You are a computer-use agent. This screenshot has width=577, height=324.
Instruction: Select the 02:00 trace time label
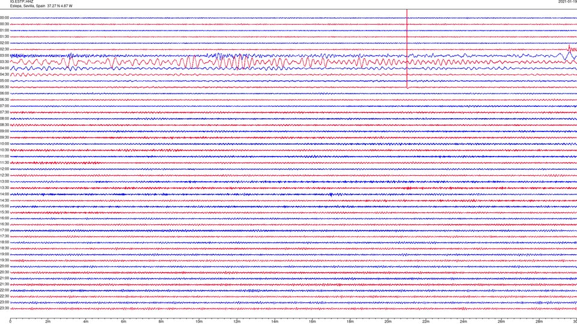(4, 43)
